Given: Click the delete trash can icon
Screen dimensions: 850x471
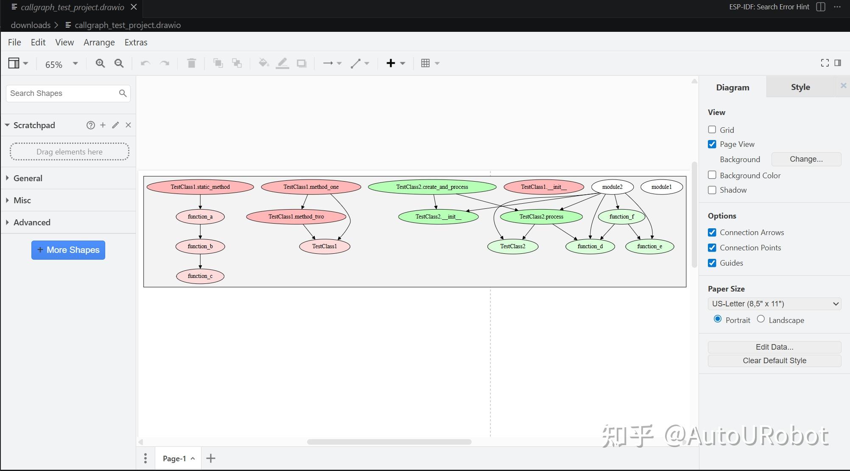Looking at the screenshot, I should coord(191,63).
